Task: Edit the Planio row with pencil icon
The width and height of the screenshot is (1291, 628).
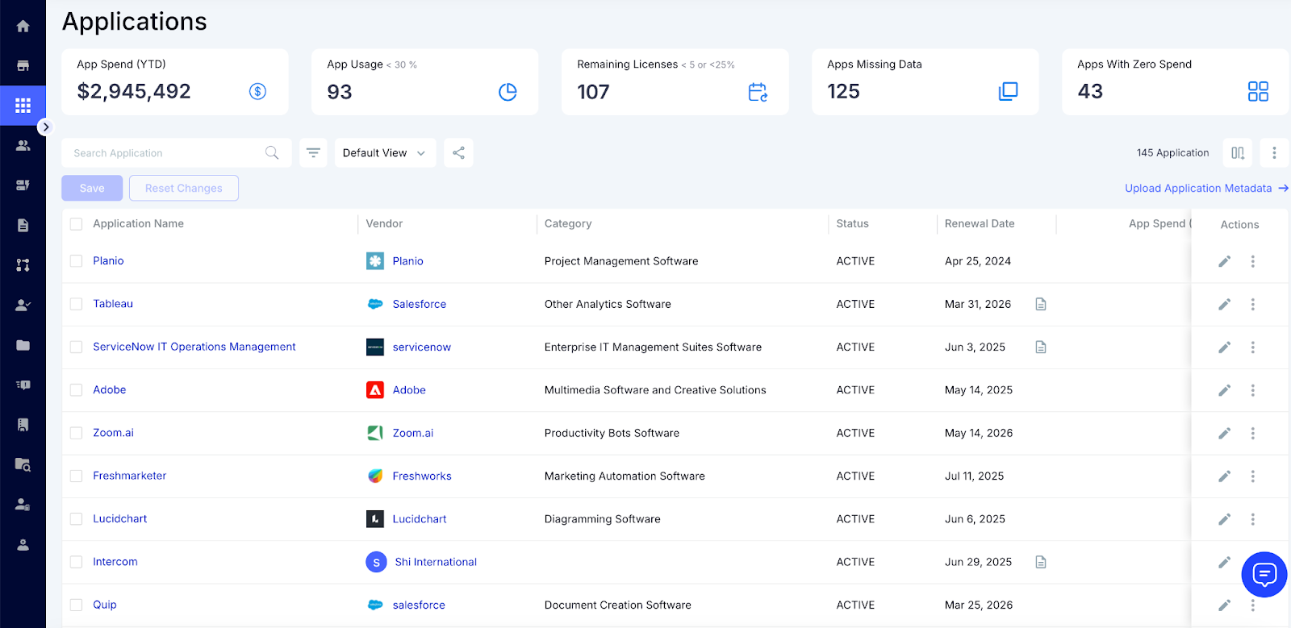Action: 1224,261
